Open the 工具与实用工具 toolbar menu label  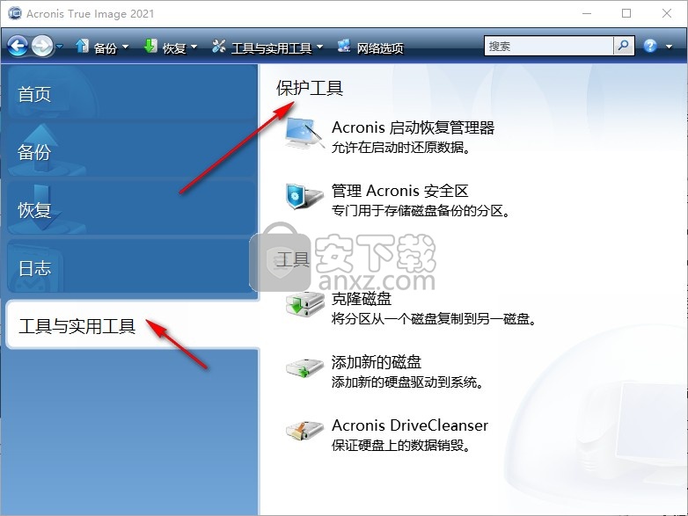coord(271,47)
